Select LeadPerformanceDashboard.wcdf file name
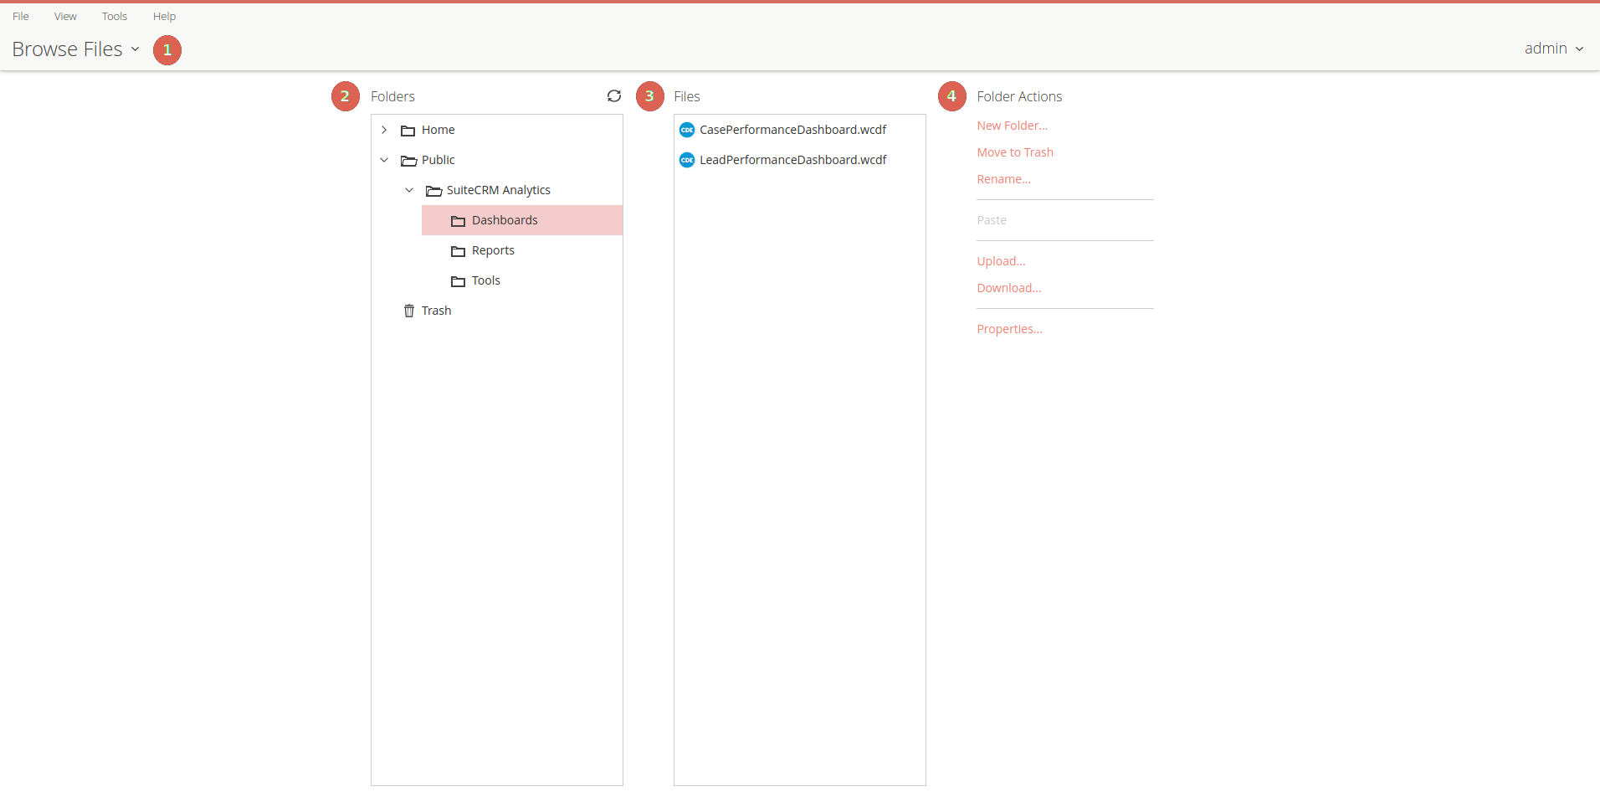The height and width of the screenshot is (802, 1600). tap(792, 160)
